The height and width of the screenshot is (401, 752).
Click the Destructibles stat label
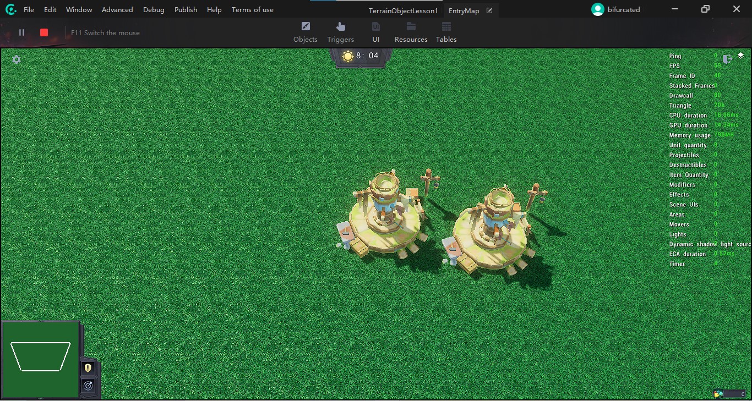tap(688, 165)
